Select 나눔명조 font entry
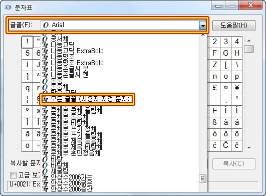Screen dimensions: 266x196 tap(63, 57)
